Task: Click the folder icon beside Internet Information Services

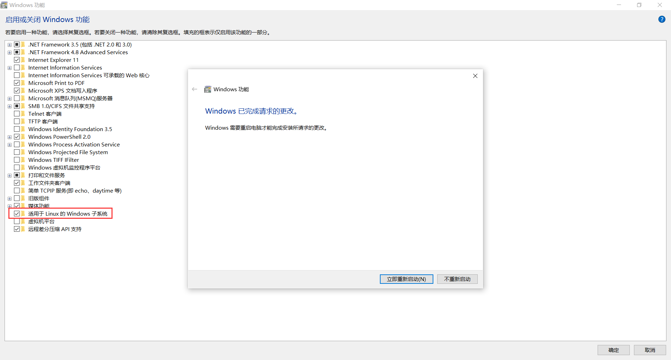Action: (23, 67)
